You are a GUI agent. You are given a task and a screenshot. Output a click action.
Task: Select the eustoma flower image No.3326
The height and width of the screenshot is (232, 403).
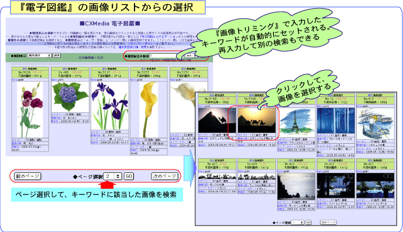(30, 110)
